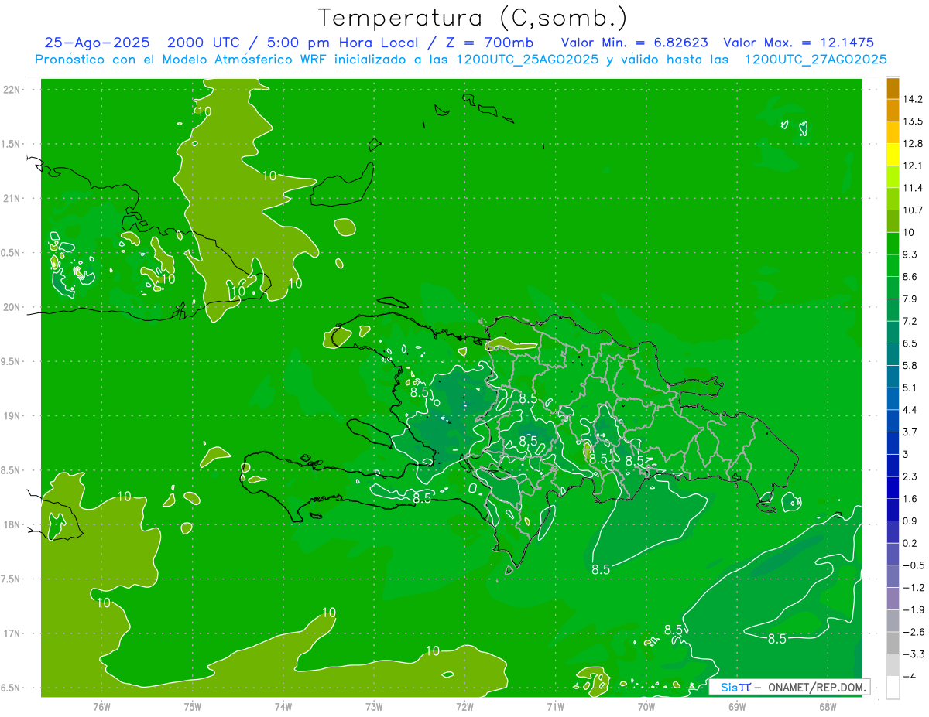Select the "21N" latitude axis label
This screenshot has height=717, width=929.
(x=12, y=198)
